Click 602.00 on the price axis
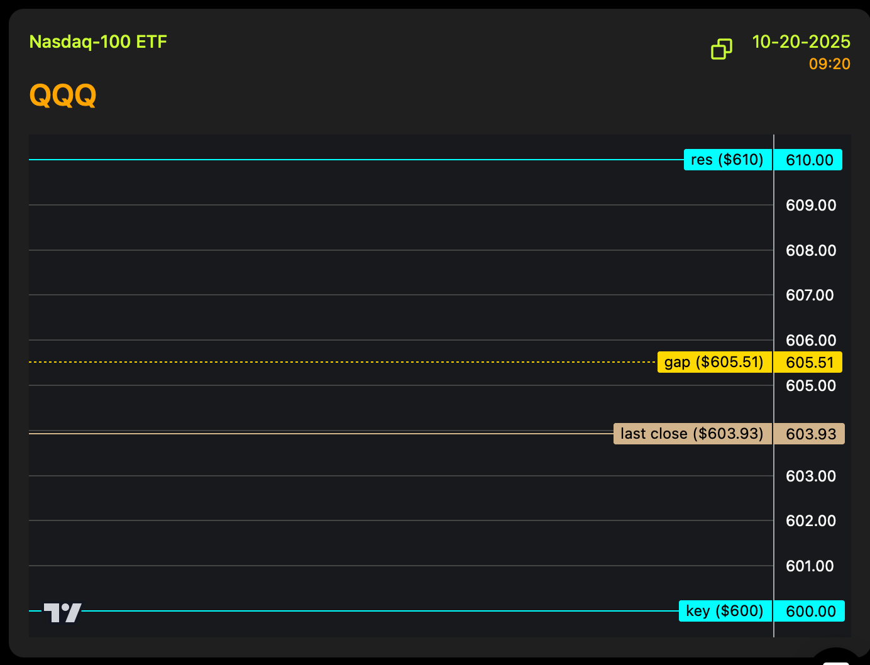870x665 pixels. click(811, 521)
